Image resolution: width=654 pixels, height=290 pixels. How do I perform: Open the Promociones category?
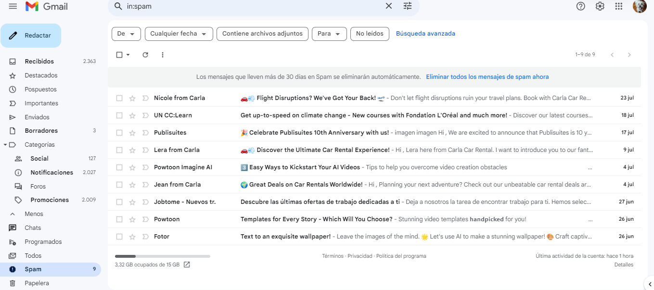coord(51,200)
